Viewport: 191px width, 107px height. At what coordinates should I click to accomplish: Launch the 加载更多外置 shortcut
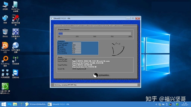click(16, 34)
